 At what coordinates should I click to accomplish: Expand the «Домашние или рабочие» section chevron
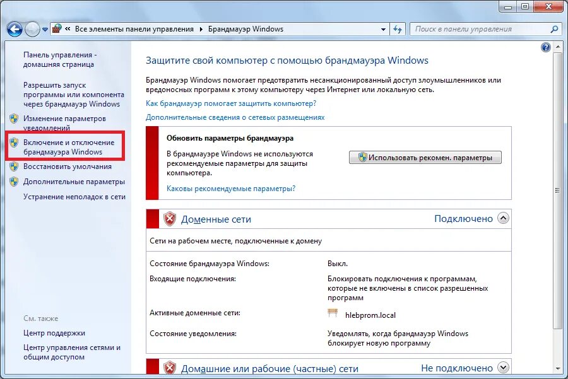click(503, 367)
